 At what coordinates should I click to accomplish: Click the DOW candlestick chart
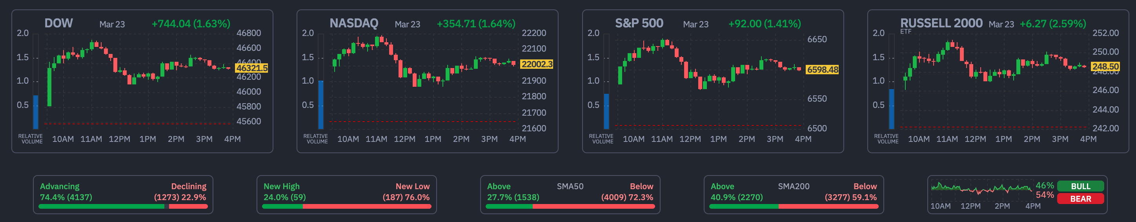coord(138,81)
